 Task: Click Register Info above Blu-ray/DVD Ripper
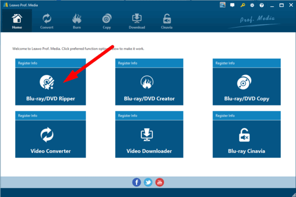(28, 63)
